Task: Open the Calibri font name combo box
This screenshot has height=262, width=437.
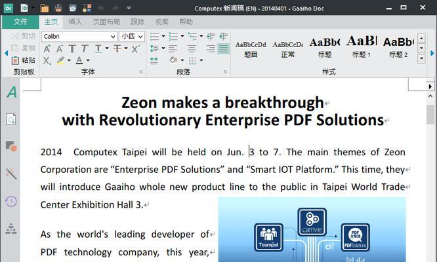Action: click(x=79, y=37)
